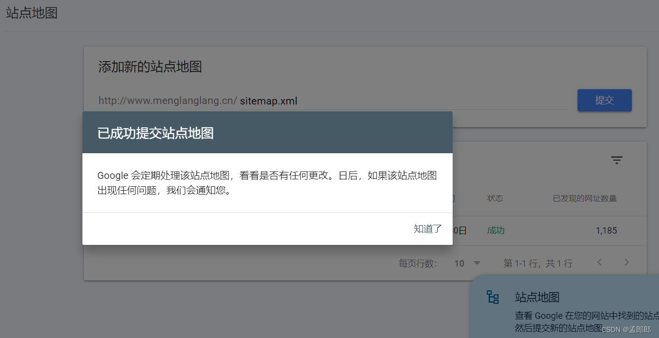Click the sitemap tree icon in the info card
This screenshot has height=338, width=659.
[x=493, y=297]
